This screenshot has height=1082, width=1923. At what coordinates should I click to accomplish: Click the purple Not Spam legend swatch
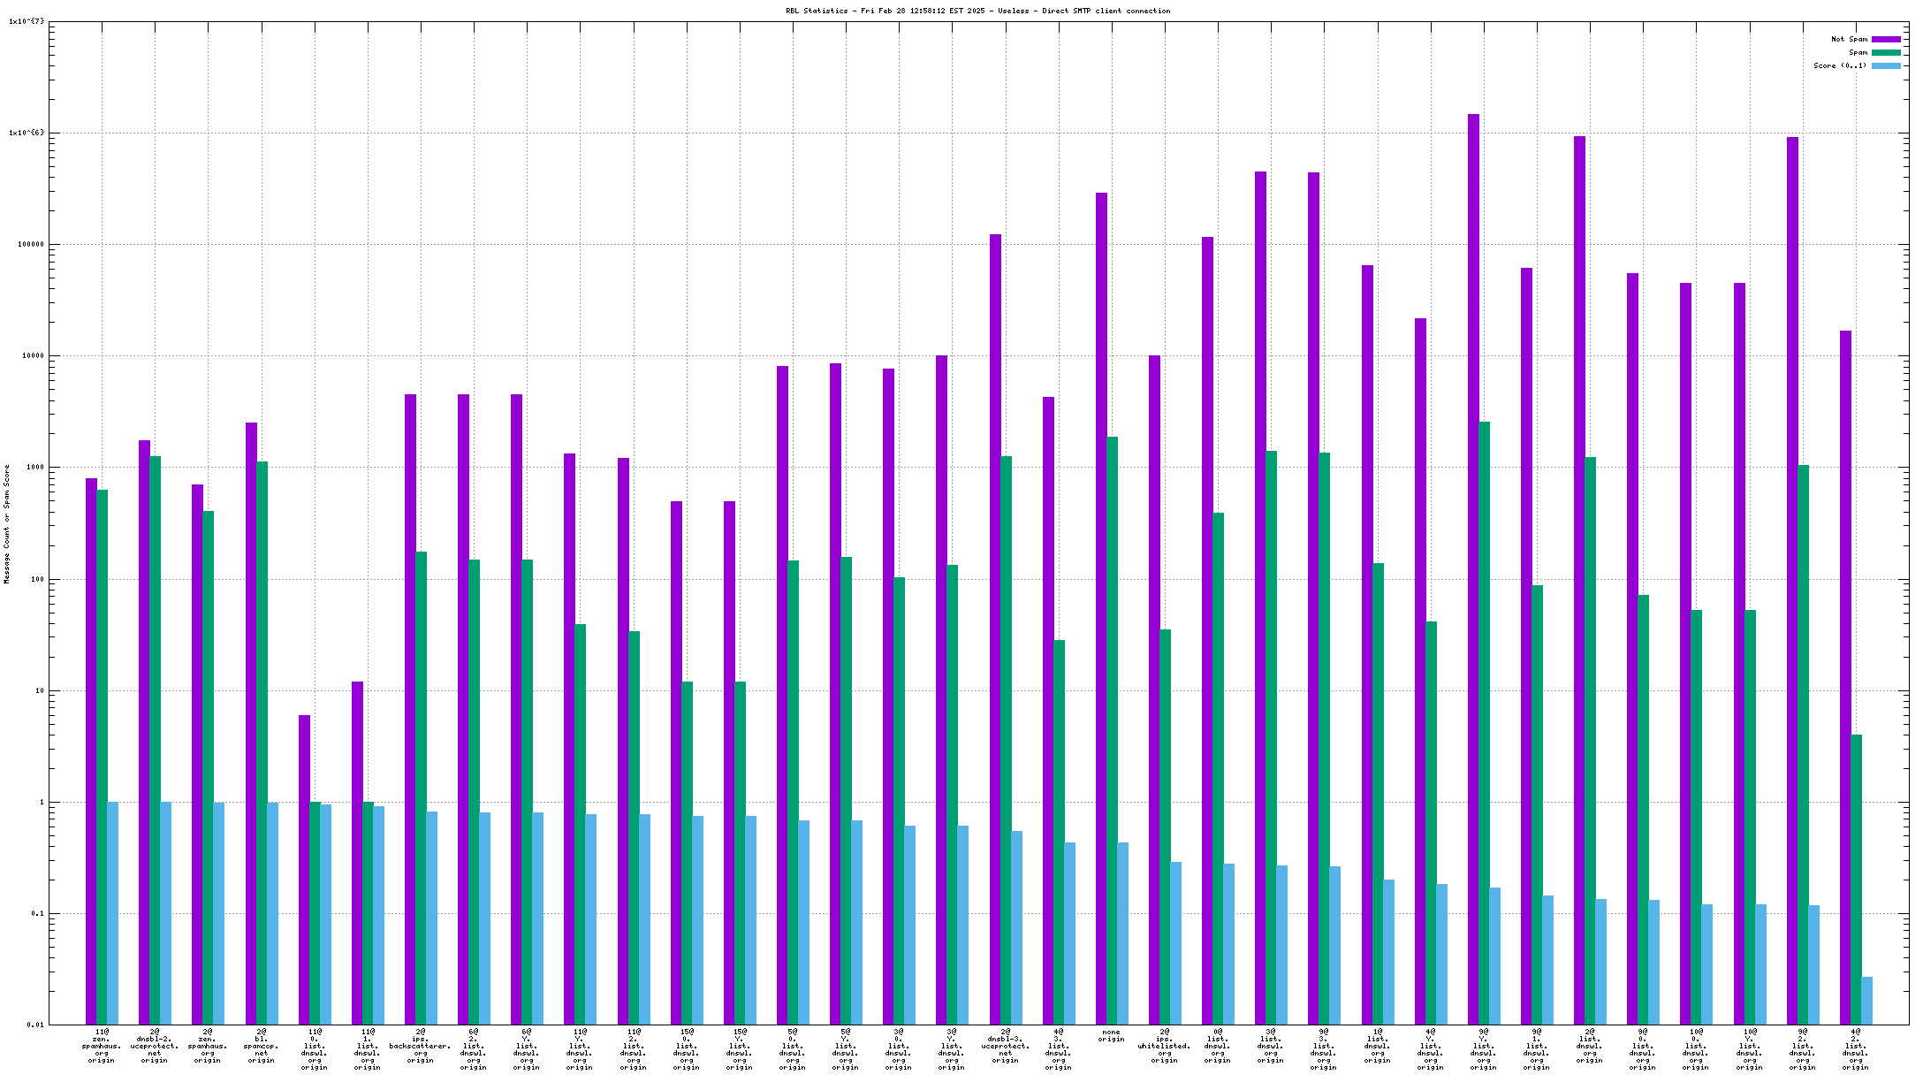(x=1886, y=39)
